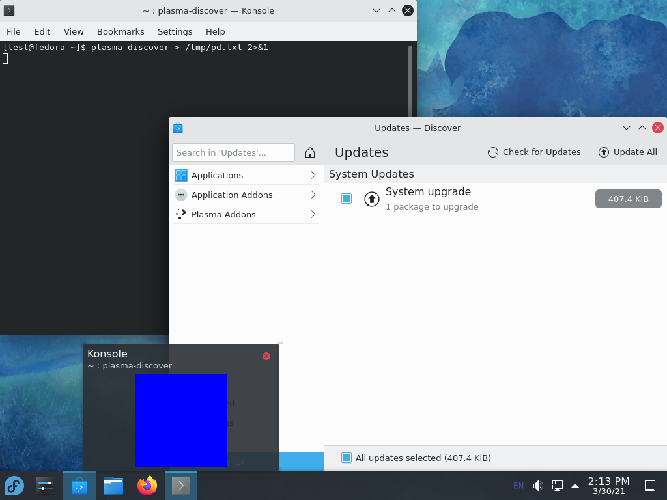Image resolution: width=667 pixels, height=500 pixels.
Task: Launch the Dolphin file manager from taskbar
Action: tap(113, 486)
